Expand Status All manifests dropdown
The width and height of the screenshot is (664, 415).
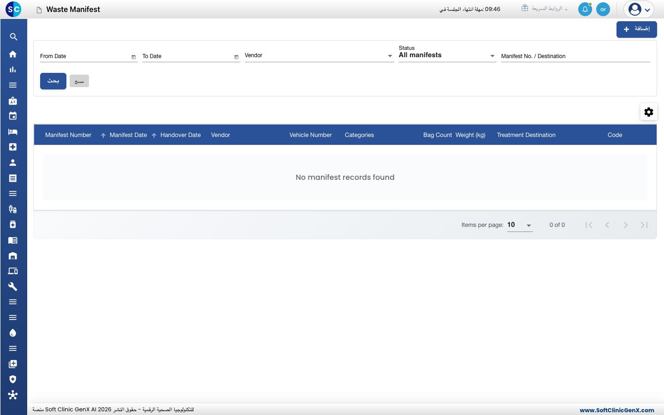tap(447, 55)
